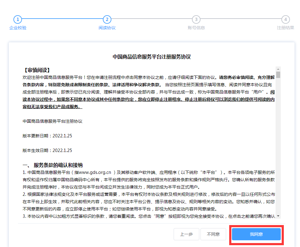Click the clause line starting 2. 根据国家法律法规变化
This screenshot has height=247, width=300.
[x=149, y=194]
